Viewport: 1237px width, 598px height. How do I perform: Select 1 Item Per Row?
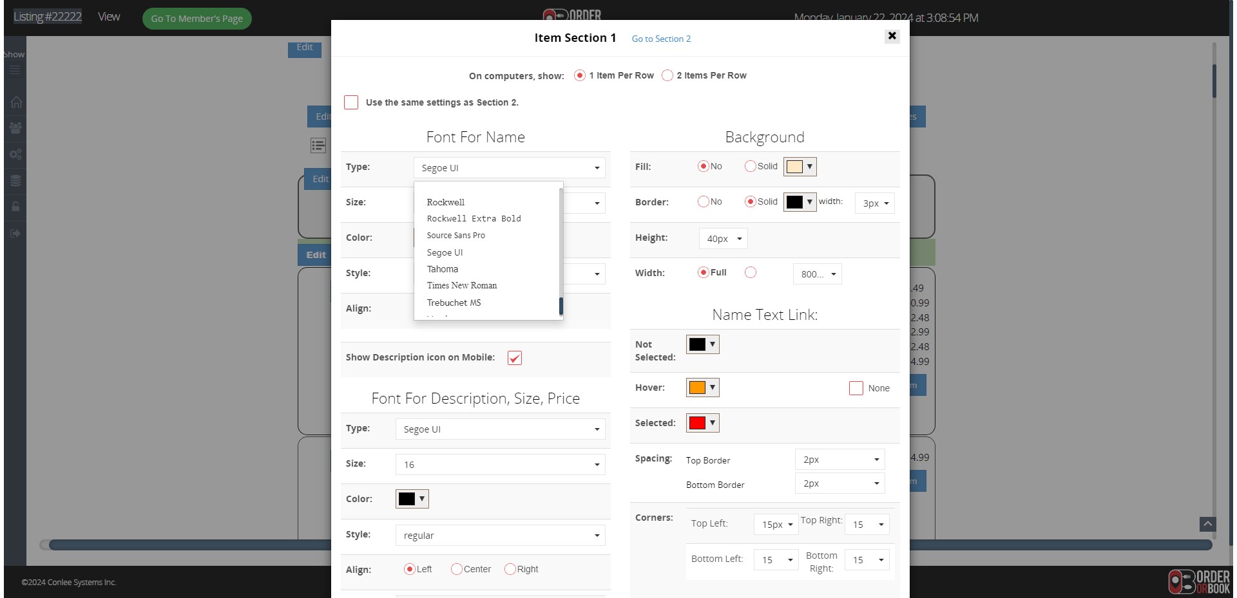tap(580, 75)
